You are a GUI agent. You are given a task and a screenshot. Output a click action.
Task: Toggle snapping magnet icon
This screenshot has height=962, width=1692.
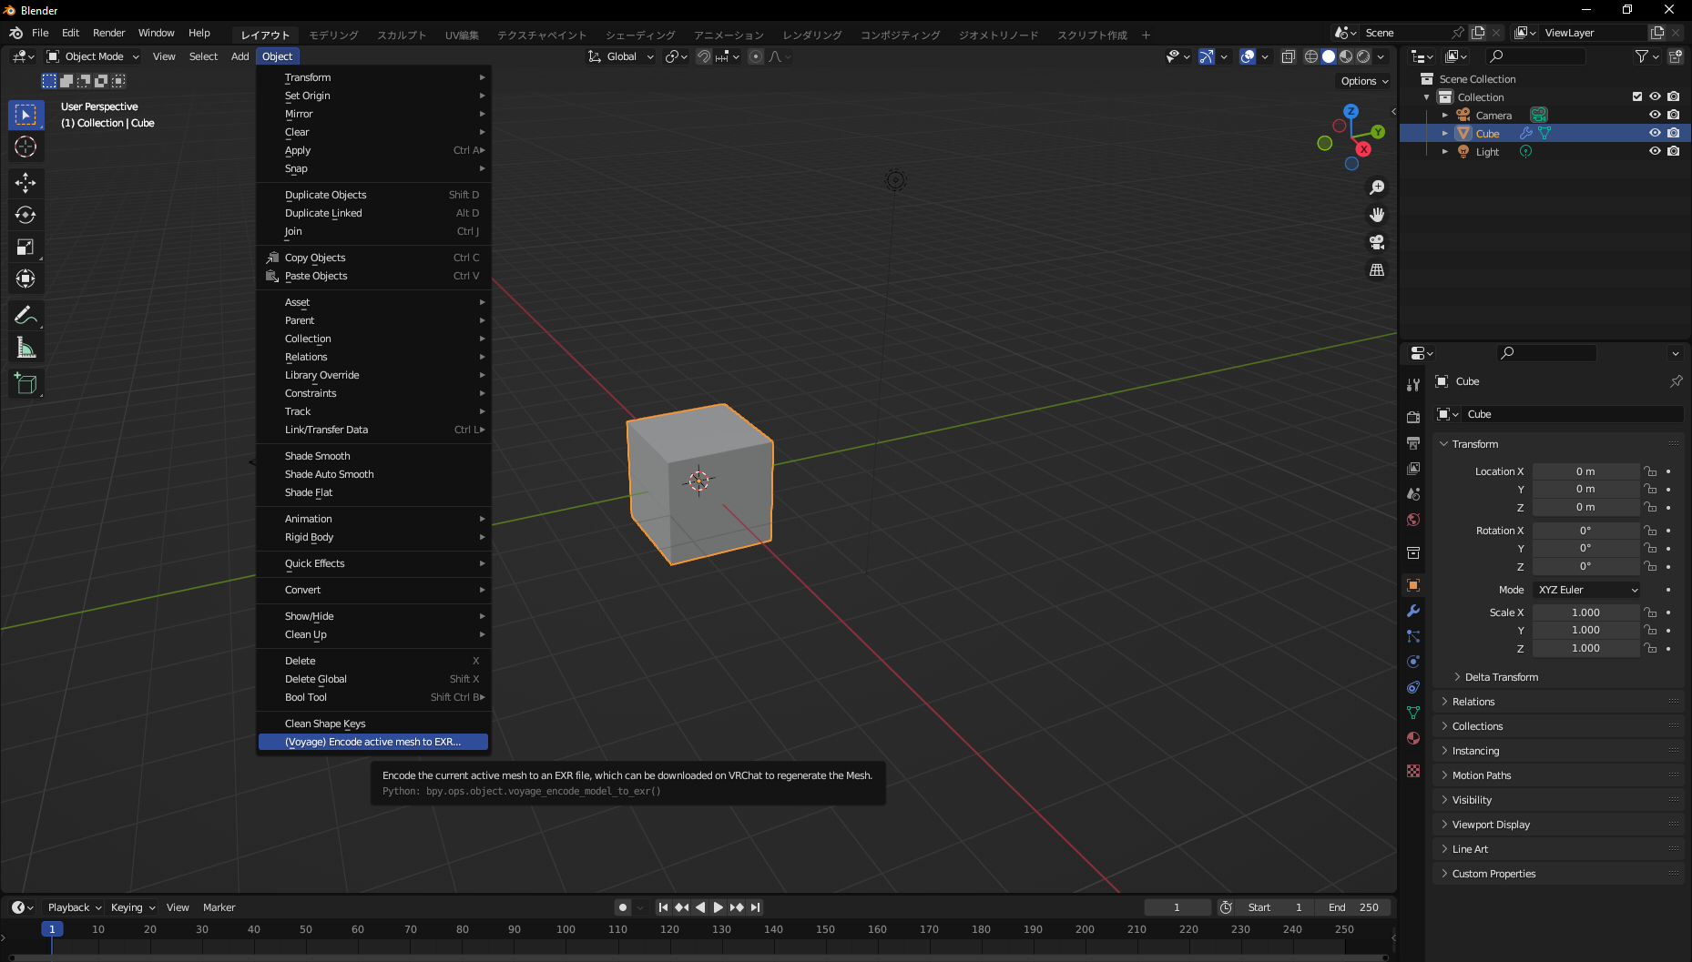pyautogui.click(x=704, y=56)
